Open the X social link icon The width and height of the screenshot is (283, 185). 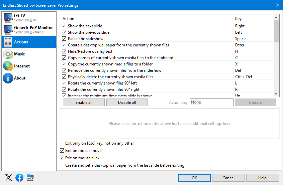[x=8, y=178]
